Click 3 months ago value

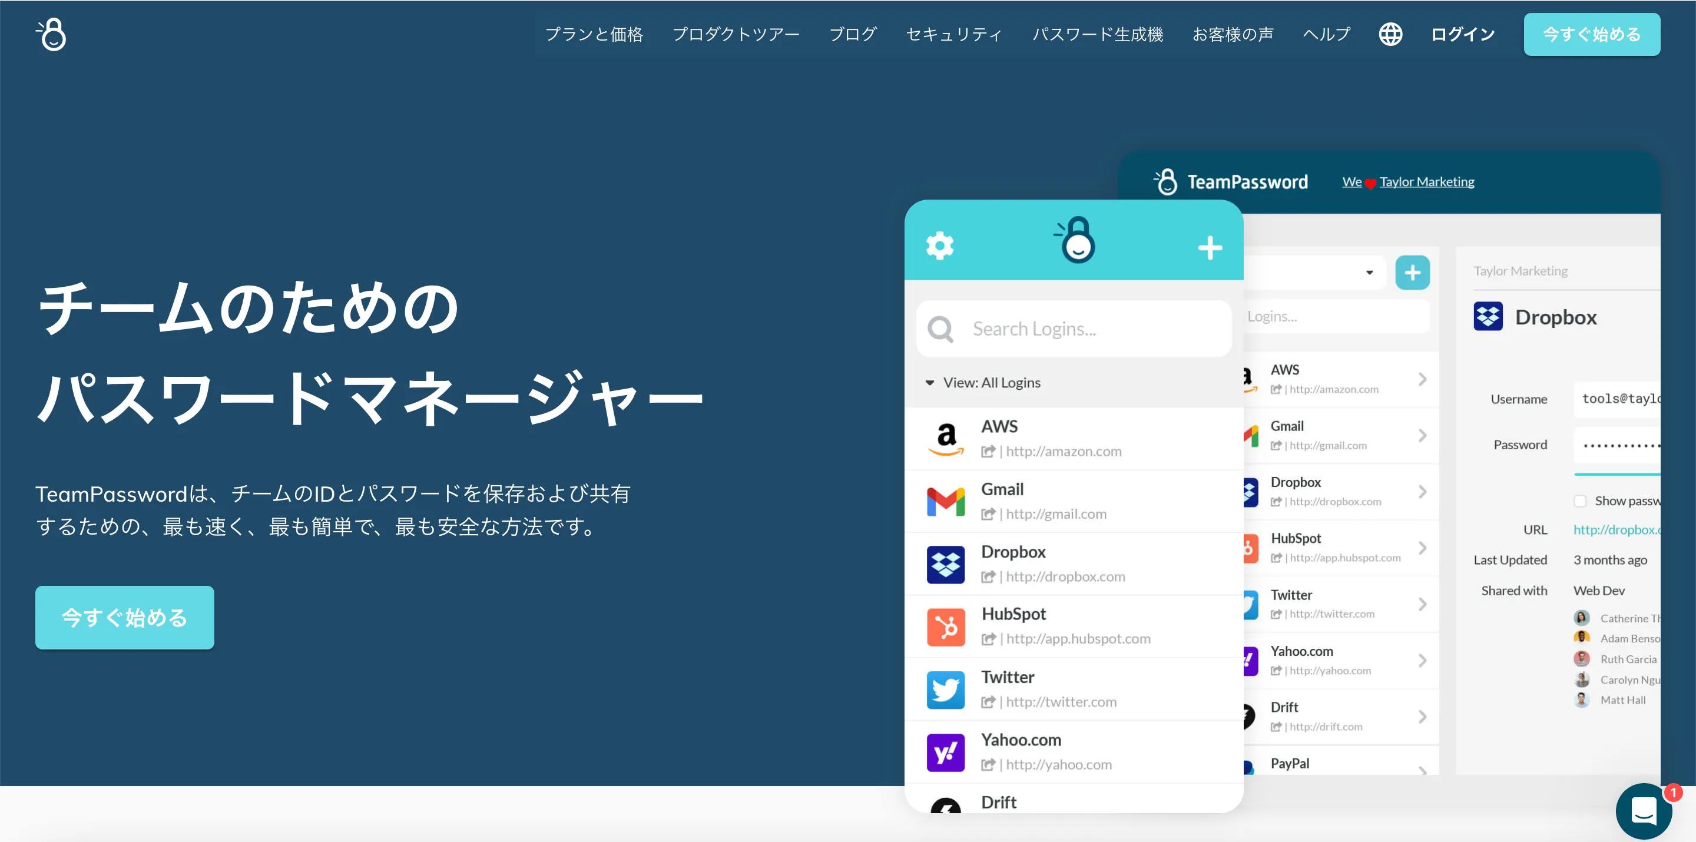1610,560
